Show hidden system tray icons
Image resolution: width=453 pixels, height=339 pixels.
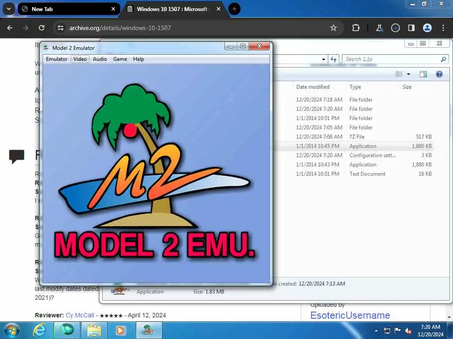pyautogui.click(x=376, y=331)
